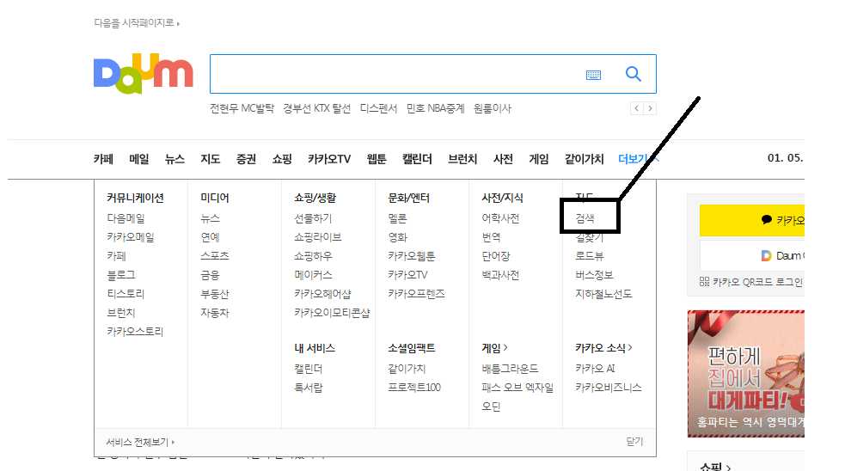Image resolution: width=845 pixels, height=471 pixels.
Task: Open 카카오메일 link
Action: coord(131,237)
